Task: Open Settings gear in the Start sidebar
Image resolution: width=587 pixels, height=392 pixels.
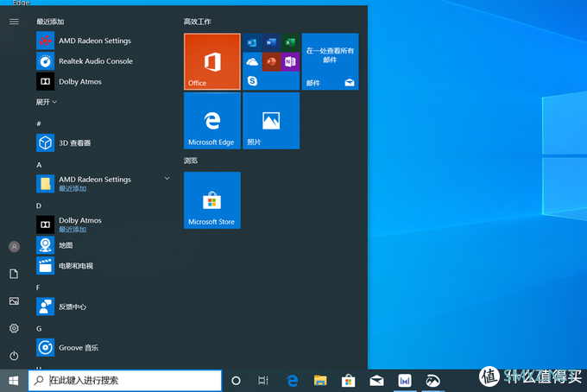Action: coord(14,328)
